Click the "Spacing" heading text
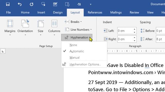 (x=145, y=22)
